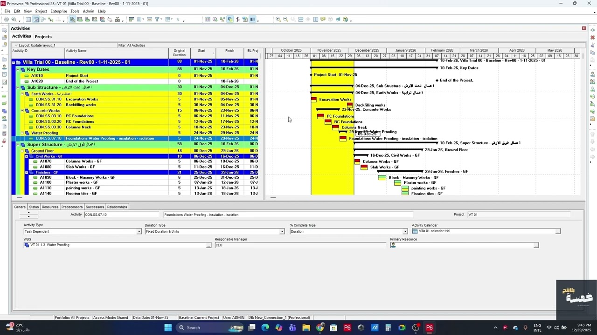Click the Schedule icon in the toolbar
This screenshot has height=335, width=597.
(215, 20)
